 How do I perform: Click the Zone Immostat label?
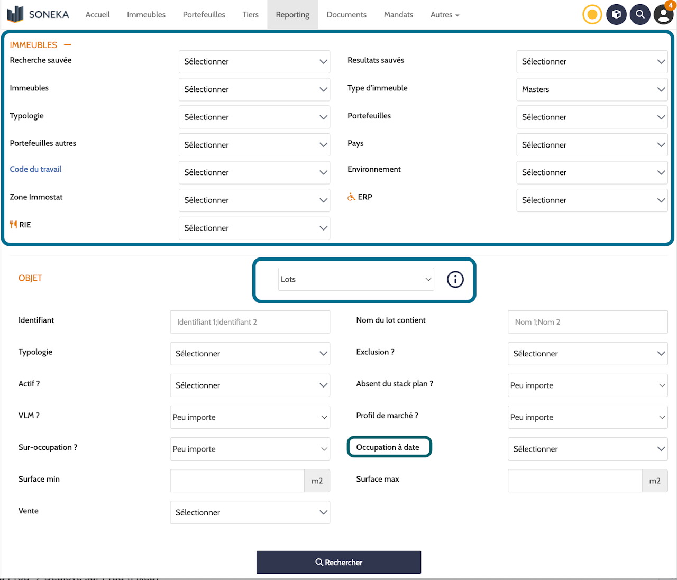click(x=36, y=197)
